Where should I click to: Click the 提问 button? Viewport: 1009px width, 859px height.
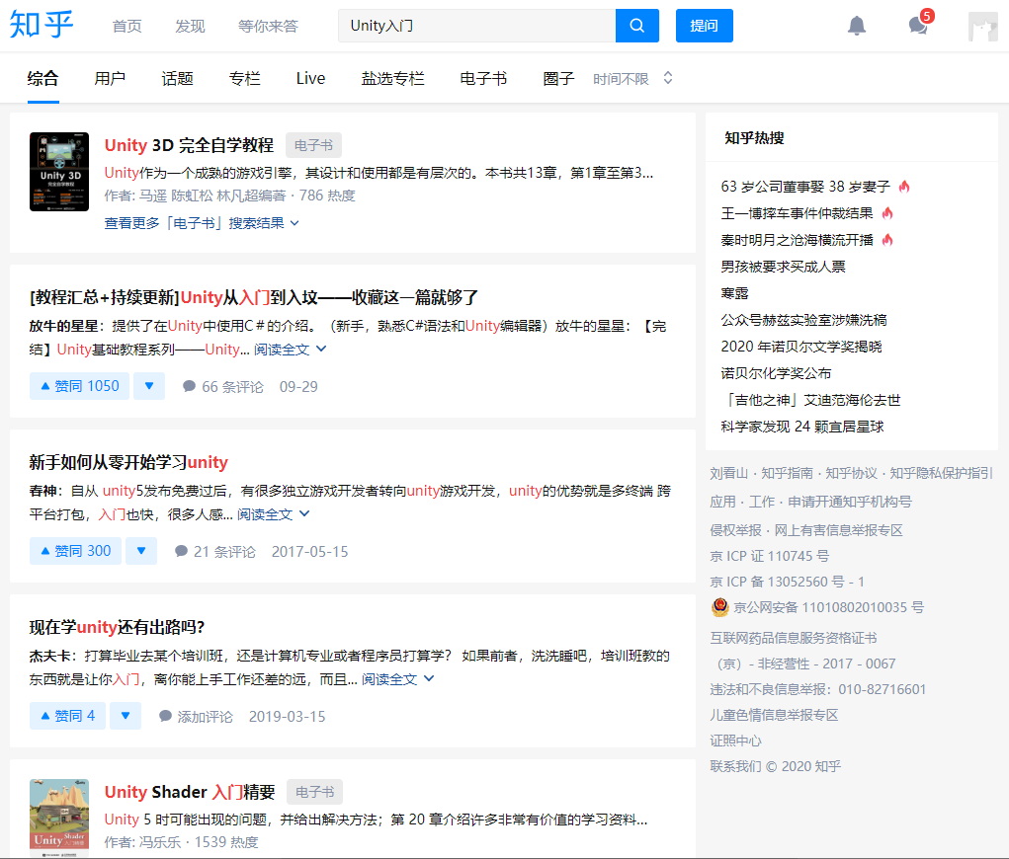point(704,26)
